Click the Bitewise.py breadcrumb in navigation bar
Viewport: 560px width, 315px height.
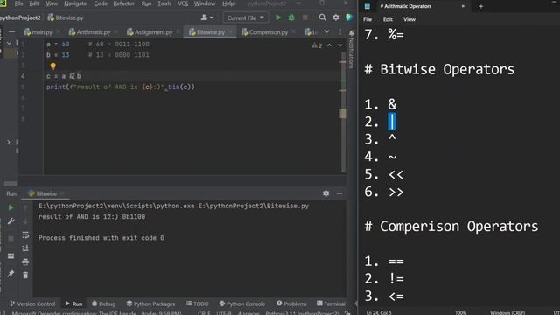pos(66,17)
